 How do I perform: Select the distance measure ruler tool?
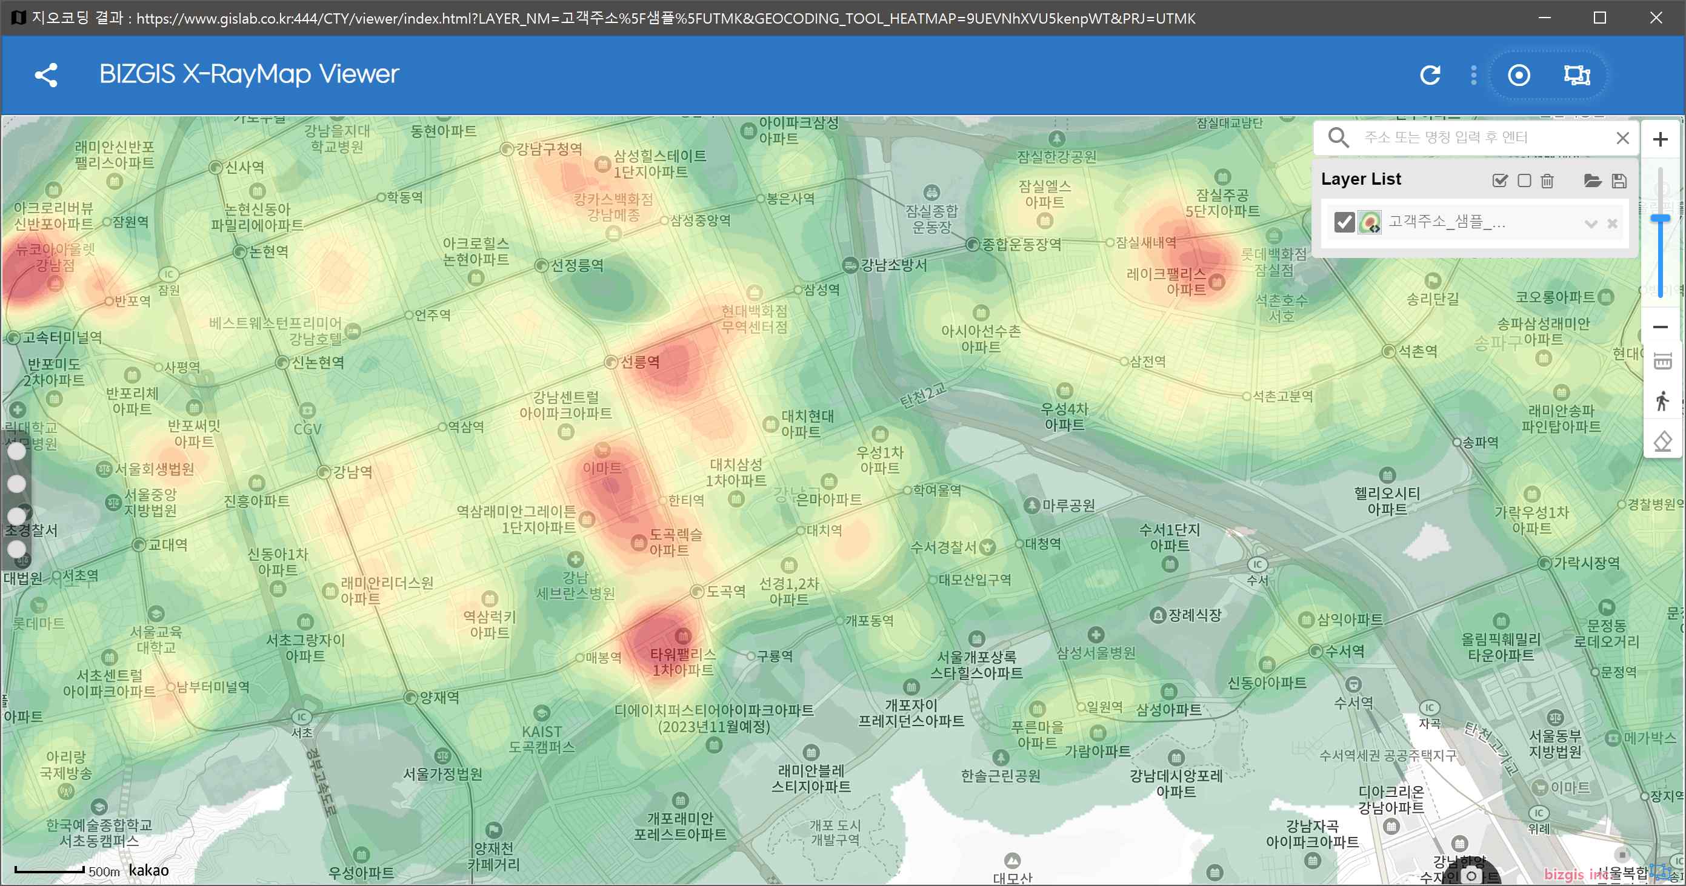[1662, 361]
